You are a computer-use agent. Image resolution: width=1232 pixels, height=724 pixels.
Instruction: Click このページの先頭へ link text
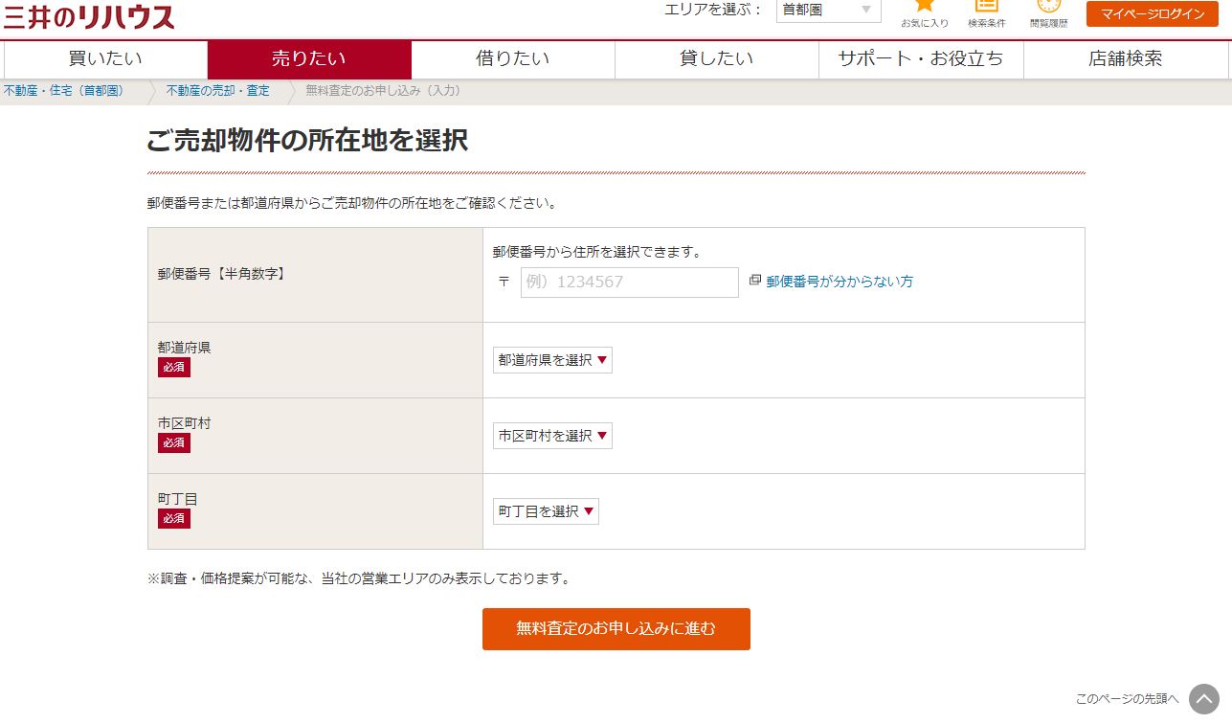click(1128, 699)
